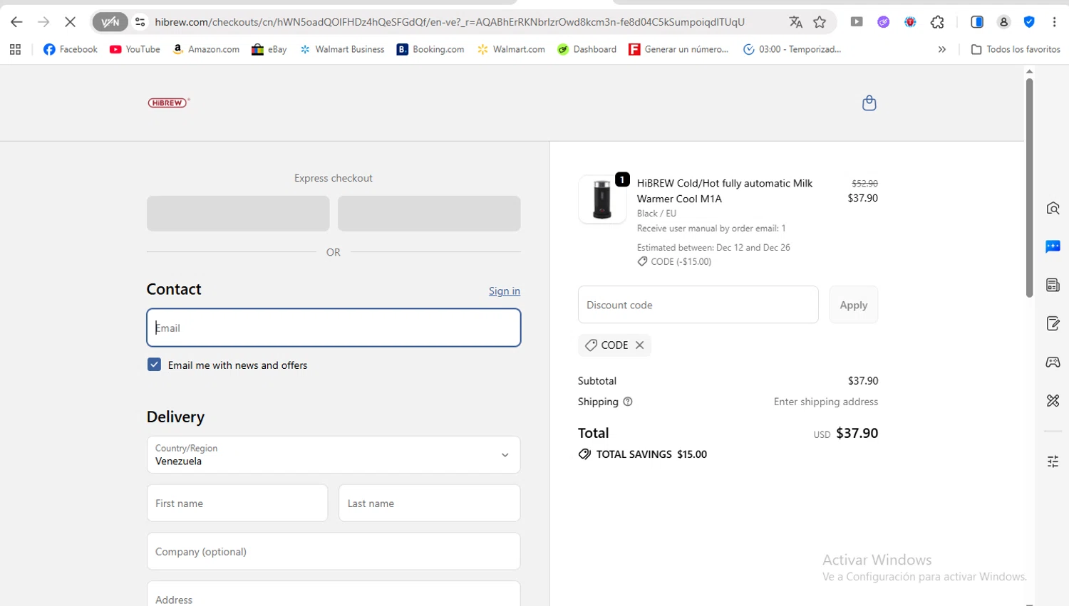1069x606 pixels.
Task: Open the Walmart.com bookmark
Action: pyautogui.click(x=511, y=49)
